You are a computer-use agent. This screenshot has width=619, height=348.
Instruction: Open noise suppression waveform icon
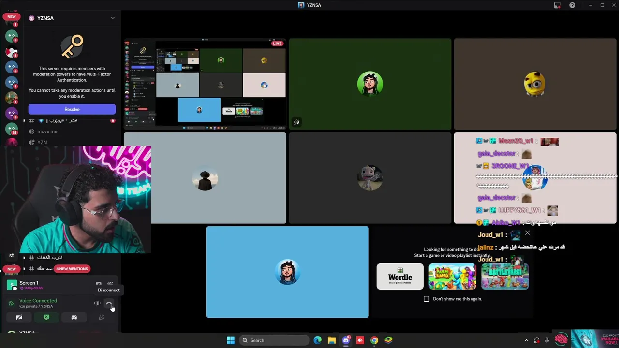(x=97, y=304)
